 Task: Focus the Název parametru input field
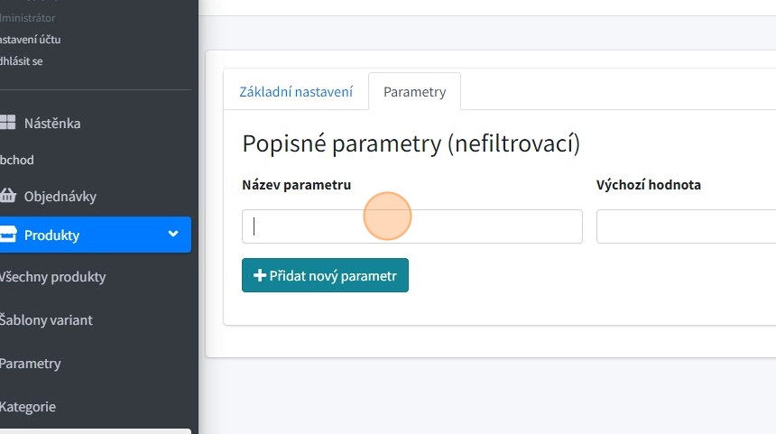point(411,226)
